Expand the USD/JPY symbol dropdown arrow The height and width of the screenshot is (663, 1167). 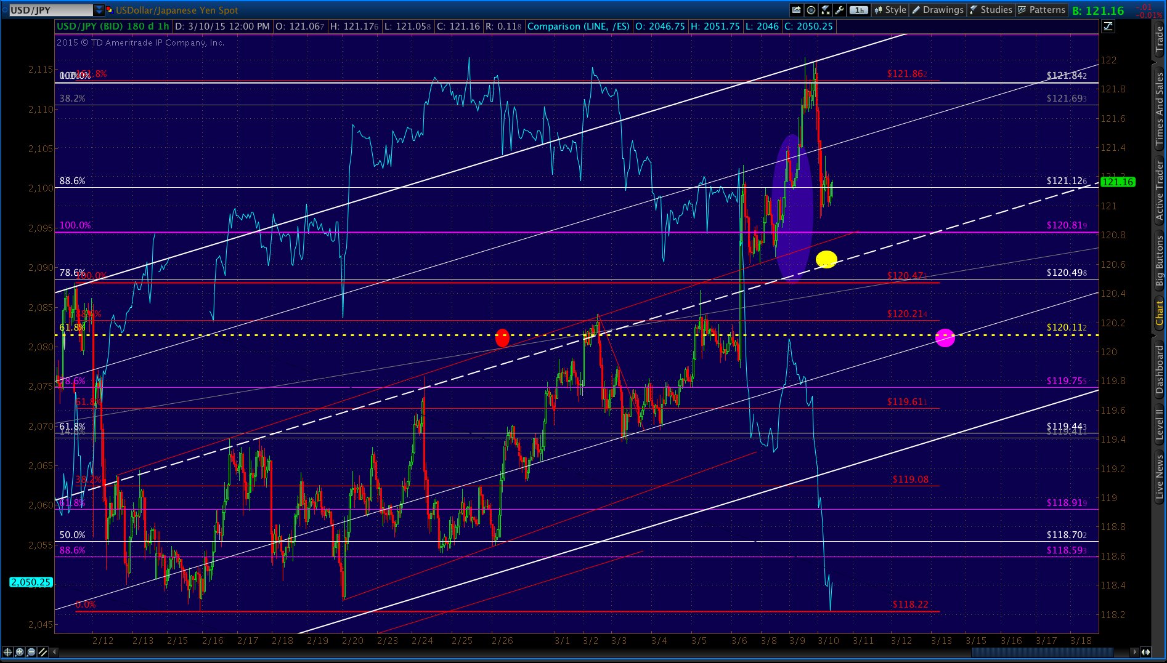[99, 10]
